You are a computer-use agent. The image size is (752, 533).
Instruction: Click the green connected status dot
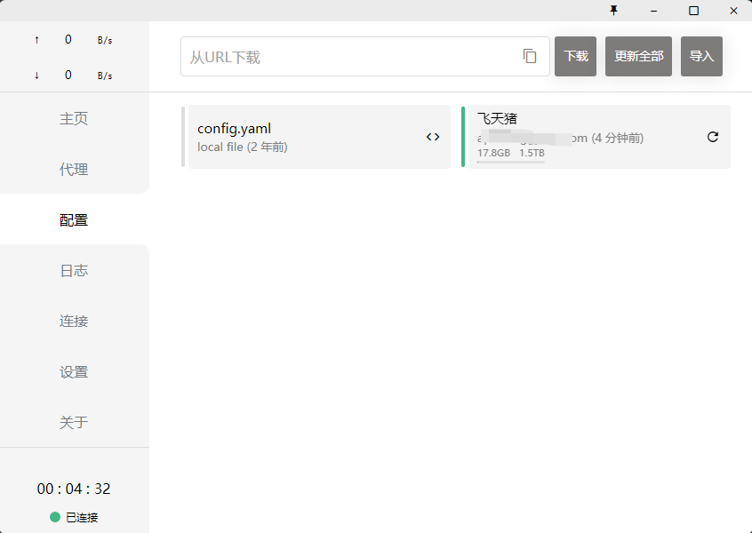[55, 517]
